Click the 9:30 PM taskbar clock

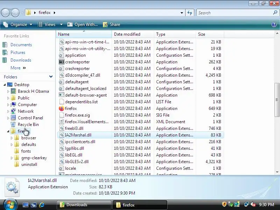266,205
